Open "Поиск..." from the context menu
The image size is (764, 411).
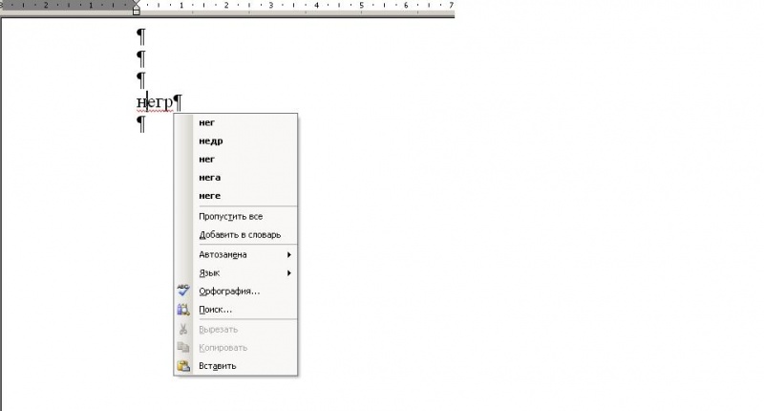point(215,310)
